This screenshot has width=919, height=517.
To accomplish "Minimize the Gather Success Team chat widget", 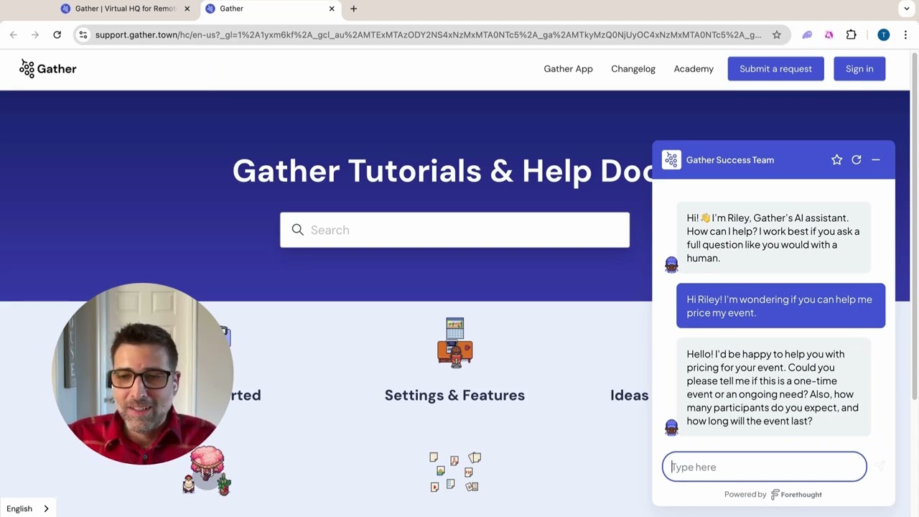I will [x=876, y=160].
